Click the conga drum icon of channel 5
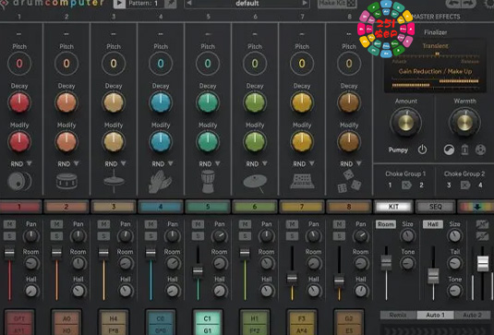 pos(208,182)
